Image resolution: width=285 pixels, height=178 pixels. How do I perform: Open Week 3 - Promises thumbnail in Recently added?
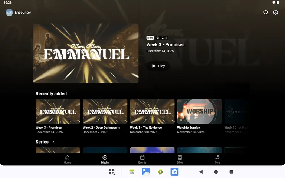[x=58, y=111]
